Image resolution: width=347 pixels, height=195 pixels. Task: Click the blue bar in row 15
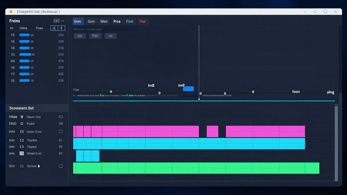click(24, 35)
